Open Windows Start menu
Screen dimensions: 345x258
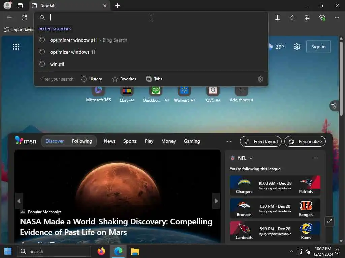(x=8, y=251)
